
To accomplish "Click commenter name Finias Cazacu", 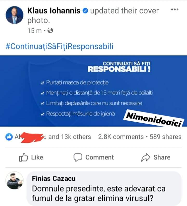I will point(54,179).
